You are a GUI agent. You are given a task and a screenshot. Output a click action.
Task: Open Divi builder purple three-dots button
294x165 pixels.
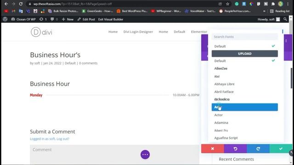tap(145, 154)
